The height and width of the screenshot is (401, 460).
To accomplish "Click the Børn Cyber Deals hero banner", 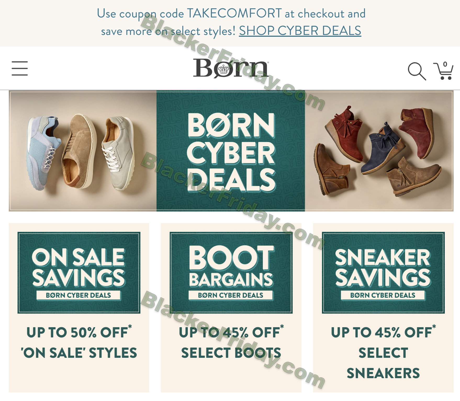I will [231, 151].
